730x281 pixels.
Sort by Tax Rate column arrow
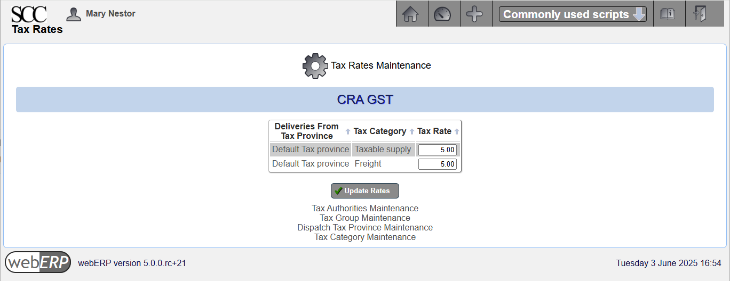click(x=457, y=131)
